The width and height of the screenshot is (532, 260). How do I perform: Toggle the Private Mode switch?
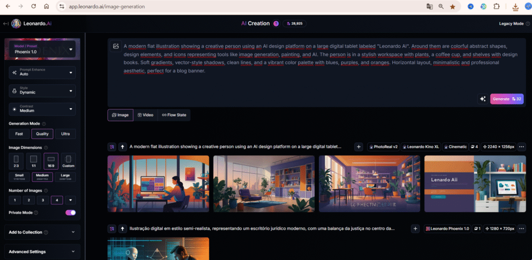(70, 213)
